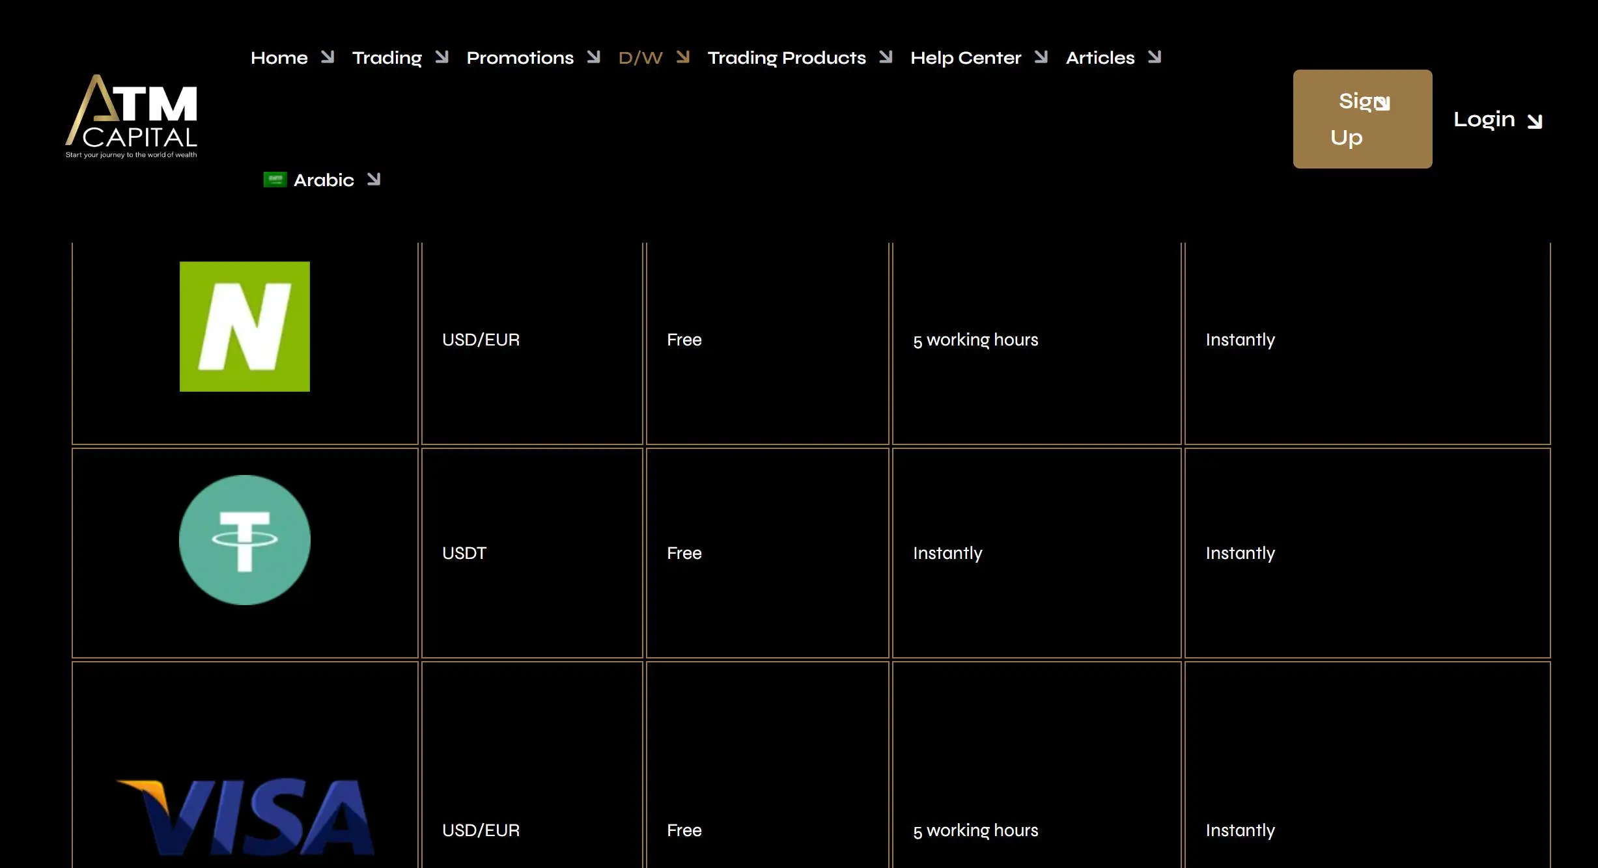The height and width of the screenshot is (868, 1598).
Task: Open the D/W menu
Action: tap(641, 58)
